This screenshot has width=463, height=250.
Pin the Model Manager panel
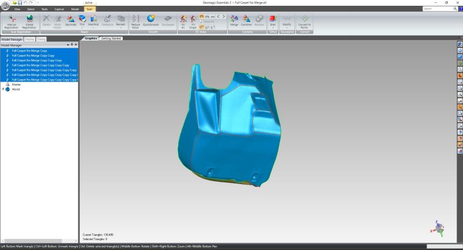[x=72, y=45]
